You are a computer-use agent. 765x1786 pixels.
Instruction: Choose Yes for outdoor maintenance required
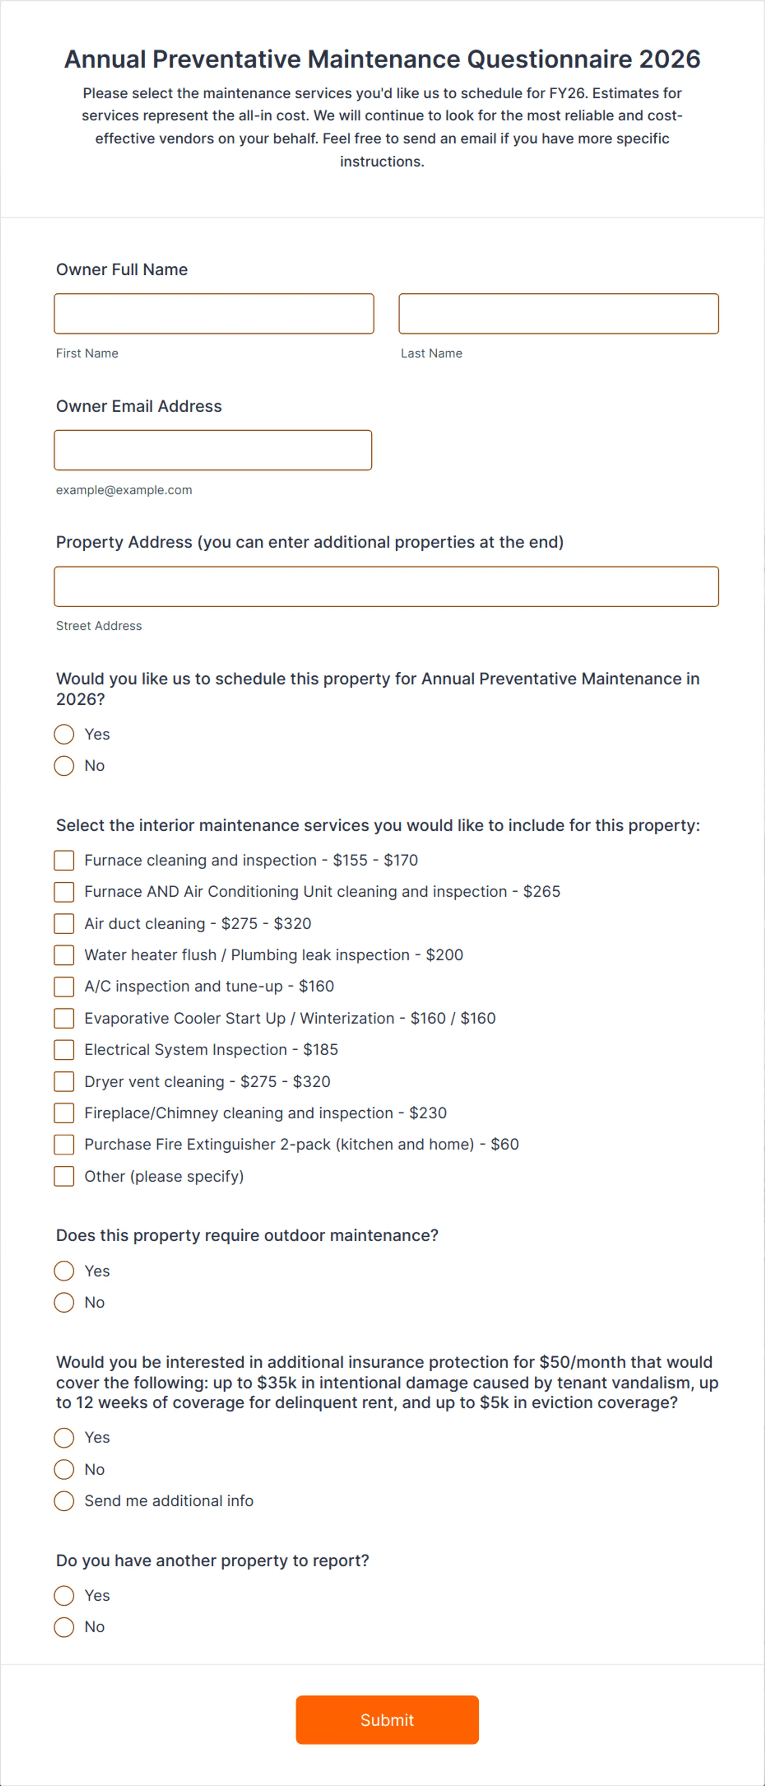point(65,1271)
